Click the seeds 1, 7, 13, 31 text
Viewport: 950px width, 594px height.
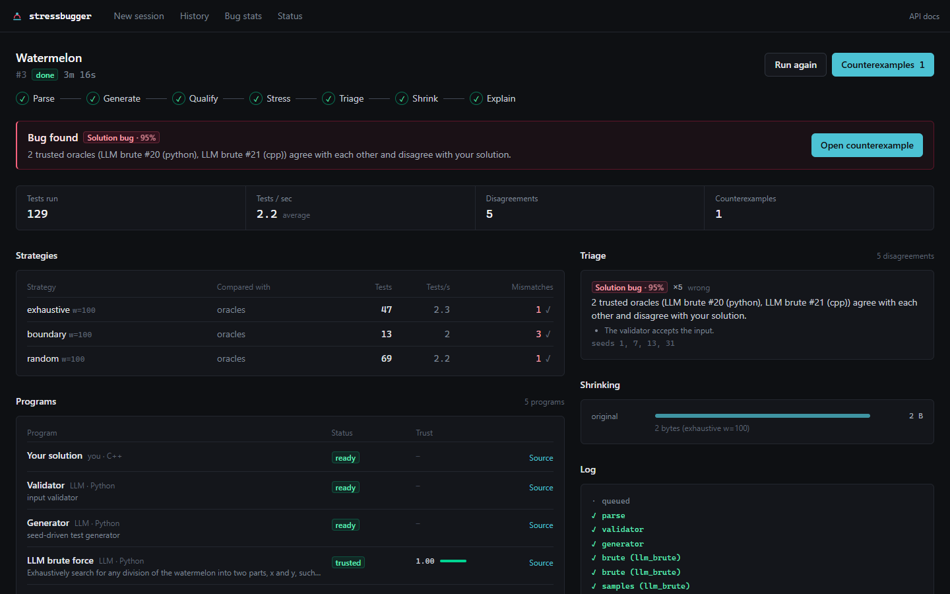click(x=633, y=343)
